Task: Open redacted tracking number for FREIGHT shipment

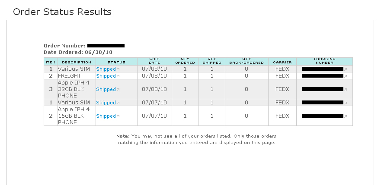Action: [x=323, y=76]
